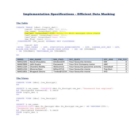
Task: Click cell 'Your first Company name'
Action: (x=85, y=64)
